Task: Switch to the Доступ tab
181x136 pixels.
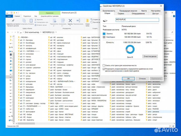Action: [x=155, y=14]
